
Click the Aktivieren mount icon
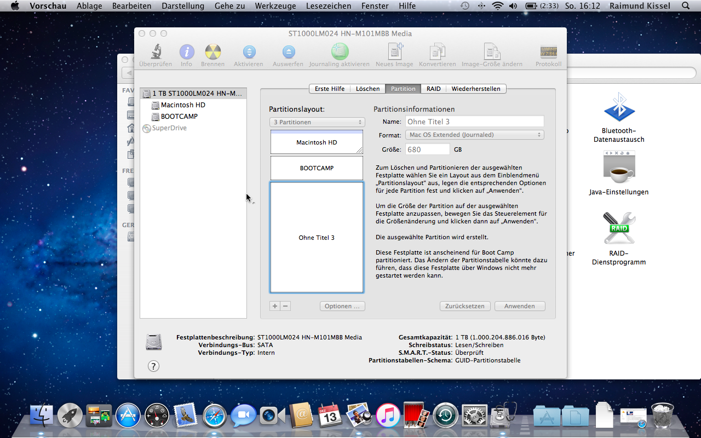[249, 53]
